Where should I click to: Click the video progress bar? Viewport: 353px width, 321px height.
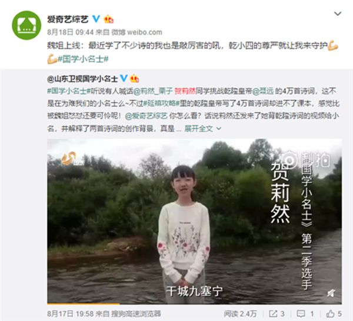point(194,304)
